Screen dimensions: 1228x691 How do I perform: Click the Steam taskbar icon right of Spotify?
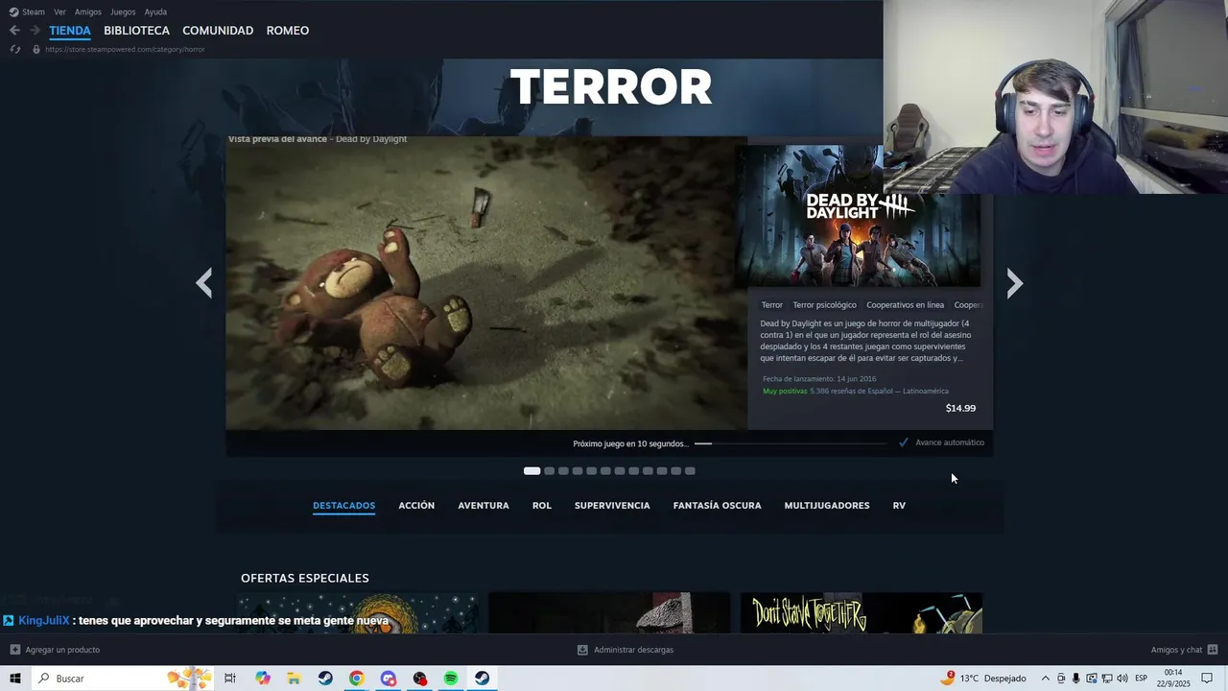pyautogui.click(x=482, y=679)
